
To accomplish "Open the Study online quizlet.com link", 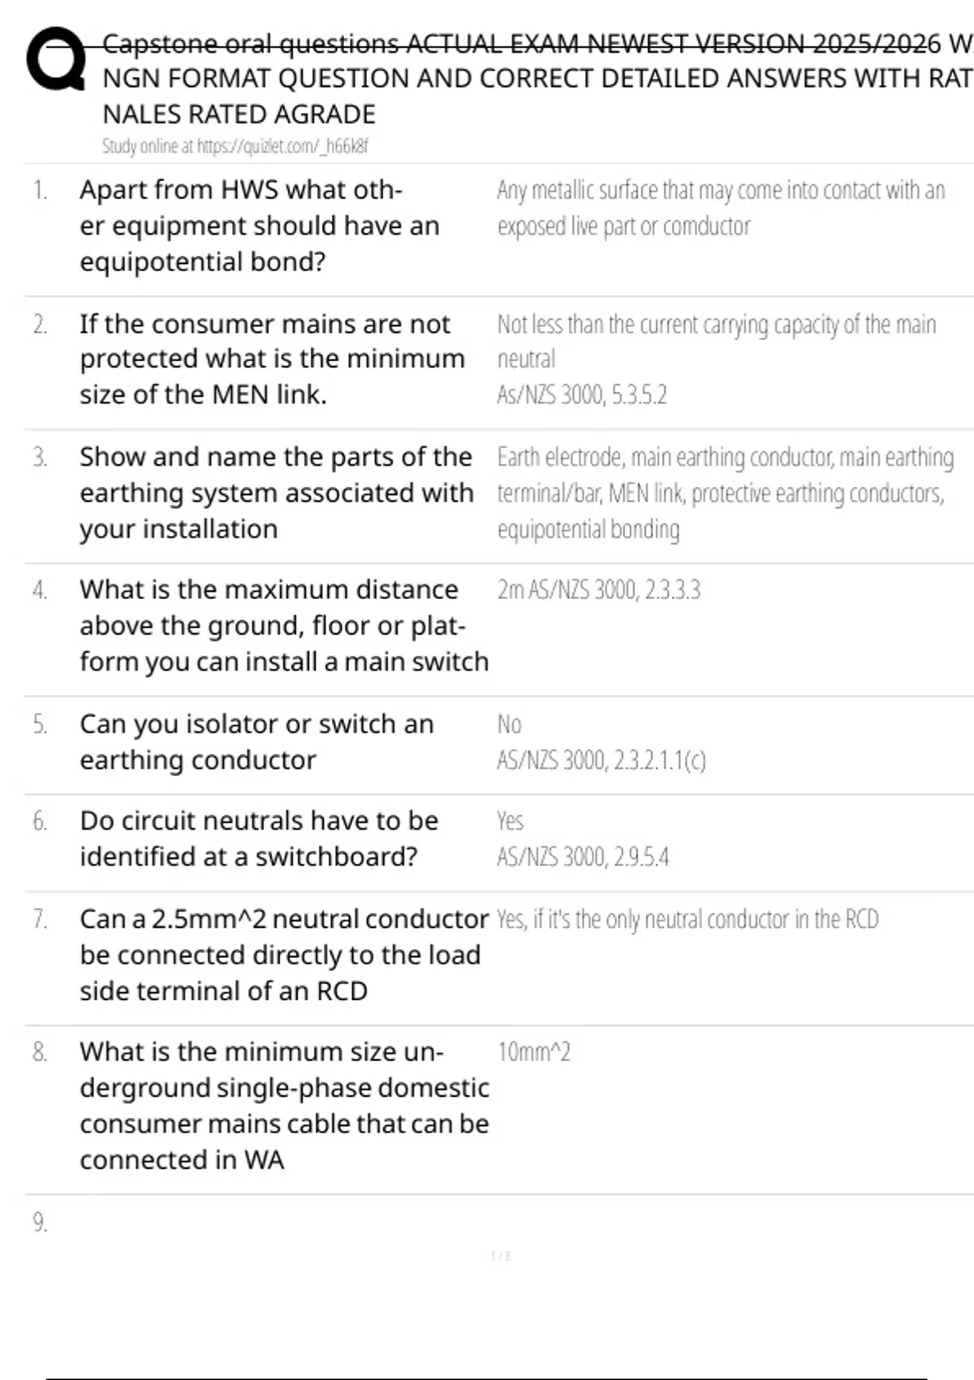I will (235, 146).
